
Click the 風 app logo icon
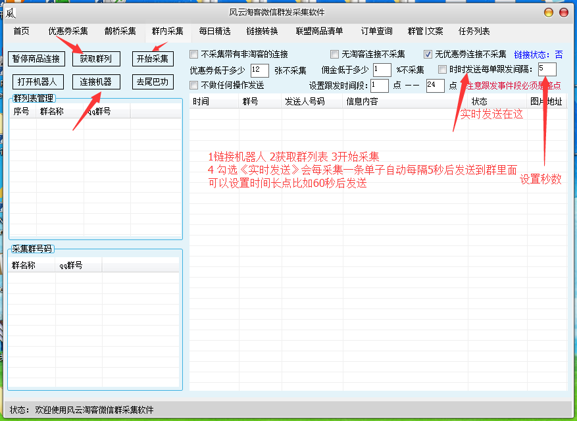point(11,13)
